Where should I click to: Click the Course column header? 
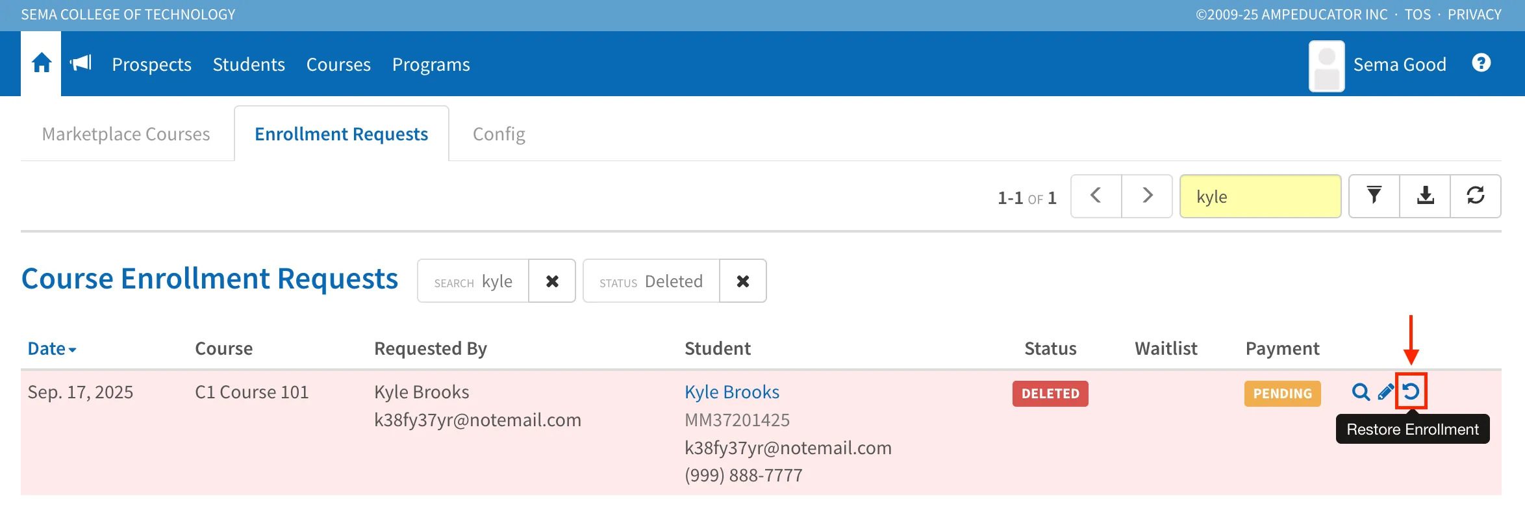click(223, 348)
